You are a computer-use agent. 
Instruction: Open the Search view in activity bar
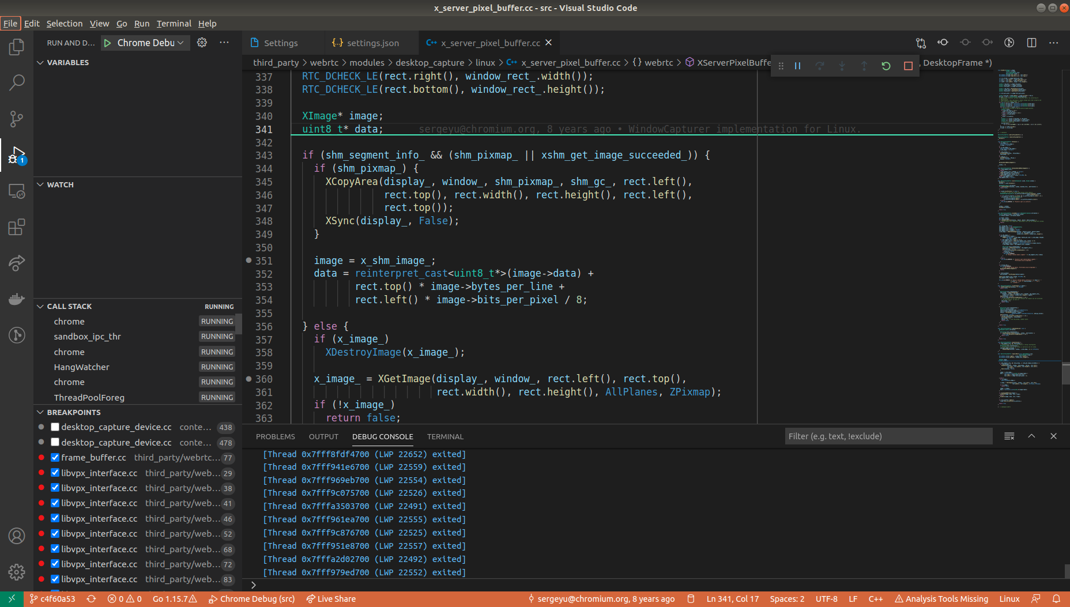pos(17,83)
